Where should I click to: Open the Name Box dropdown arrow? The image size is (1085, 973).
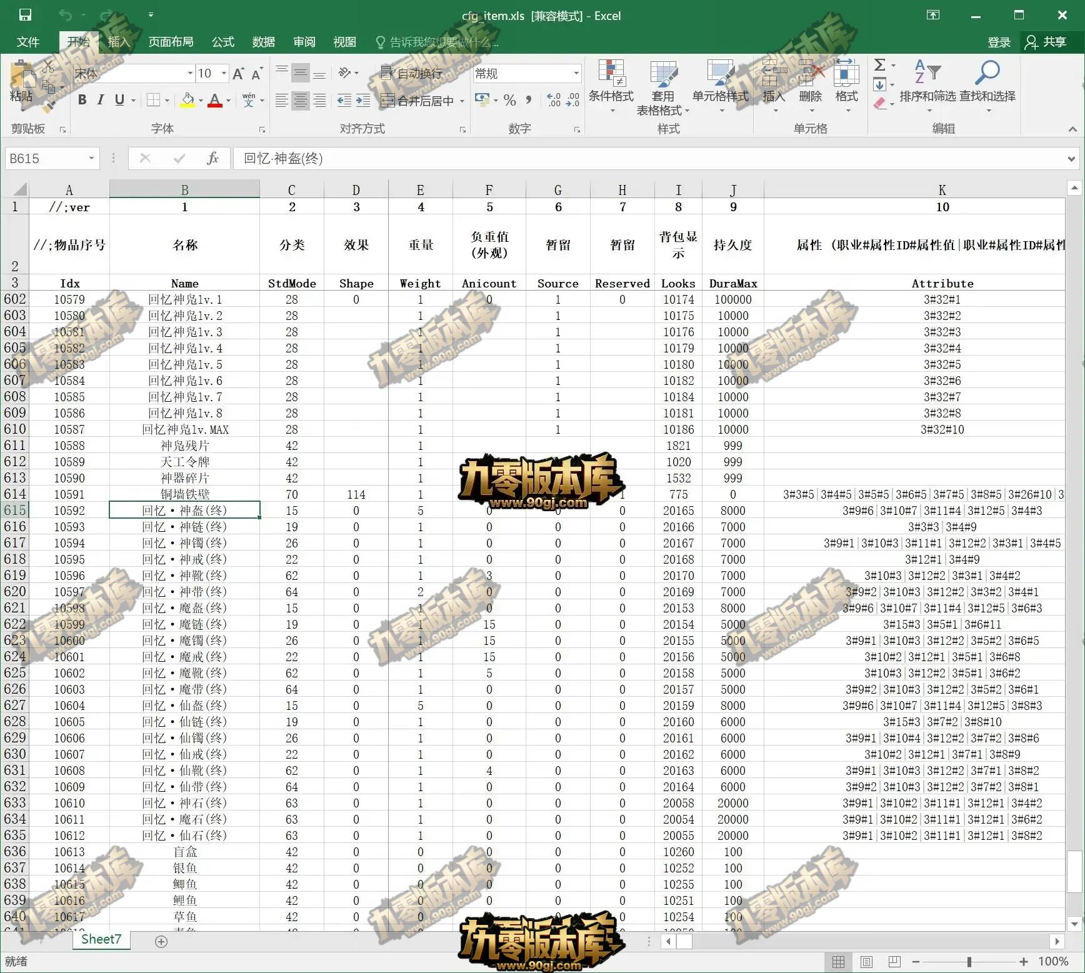click(x=91, y=159)
